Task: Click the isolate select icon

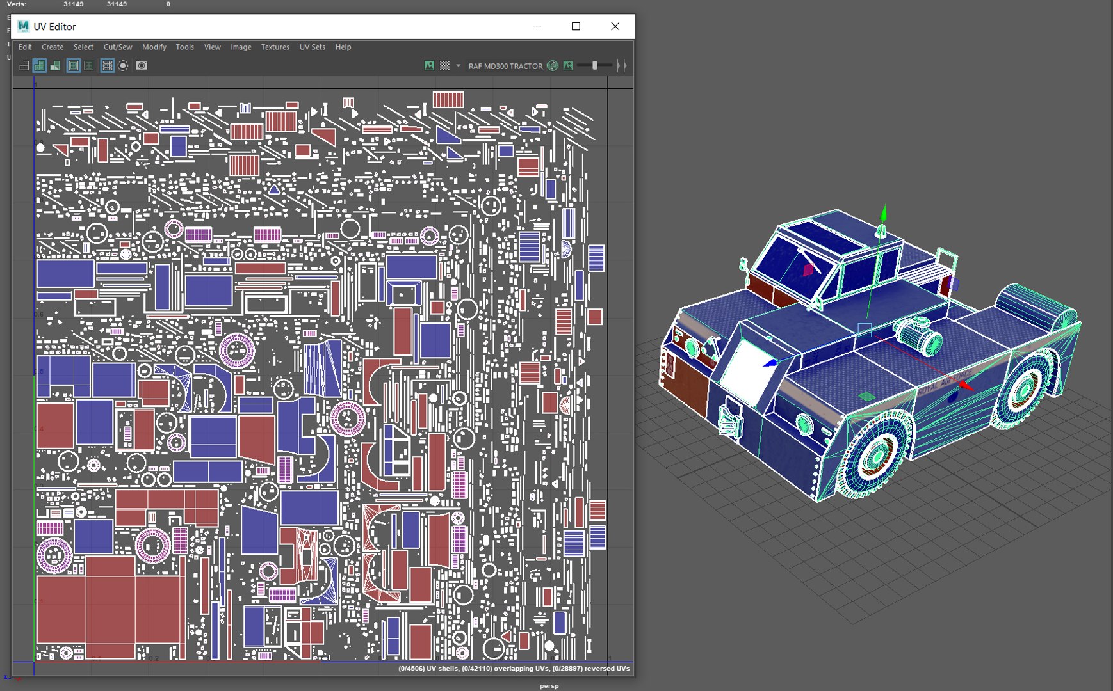Action: click(123, 66)
